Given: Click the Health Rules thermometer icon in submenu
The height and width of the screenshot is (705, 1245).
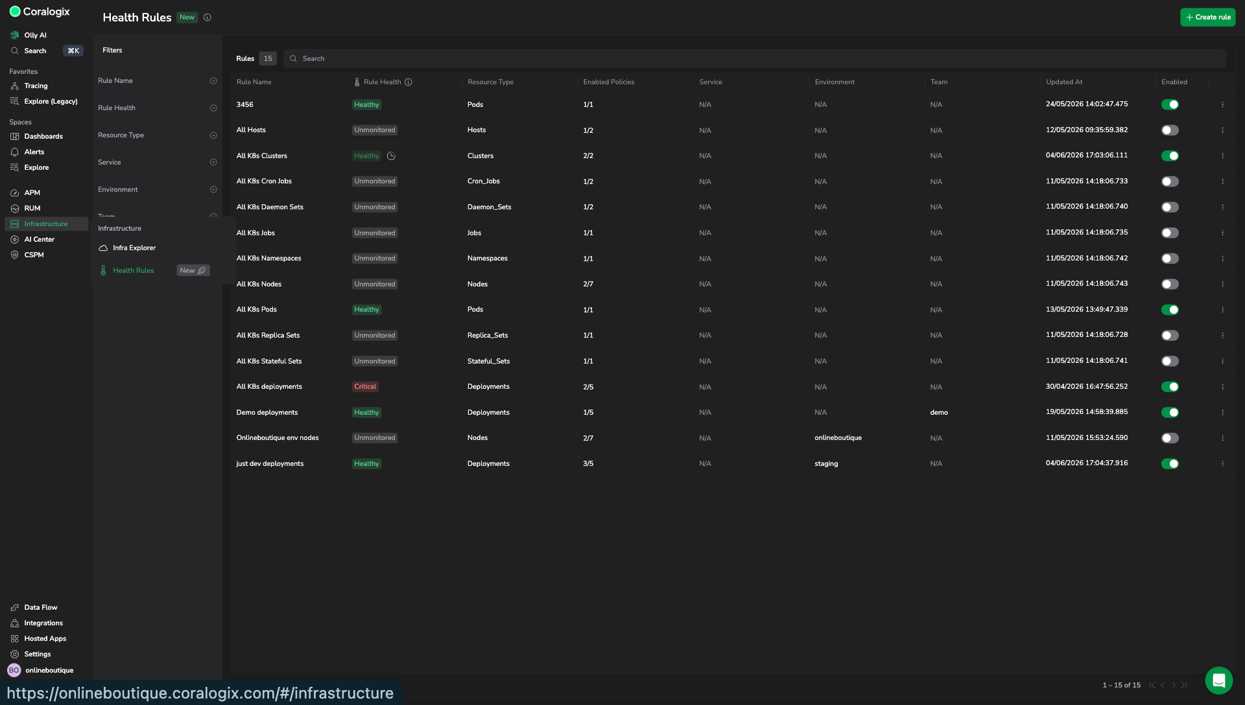Looking at the screenshot, I should click(103, 270).
